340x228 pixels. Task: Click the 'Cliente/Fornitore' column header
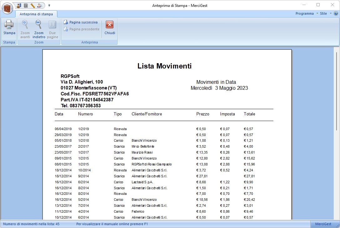[x=147, y=114]
